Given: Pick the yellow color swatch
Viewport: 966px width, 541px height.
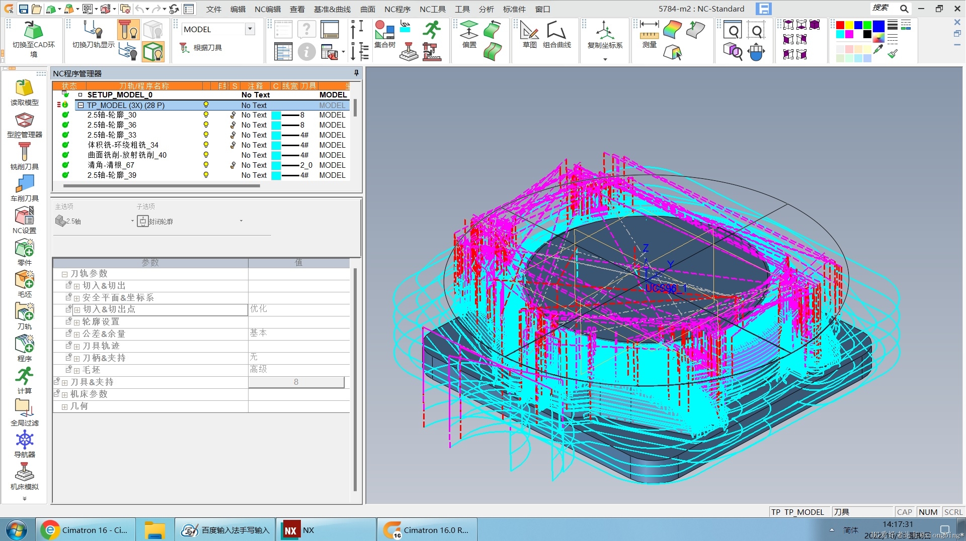Looking at the screenshot, I should pos(849,25).
